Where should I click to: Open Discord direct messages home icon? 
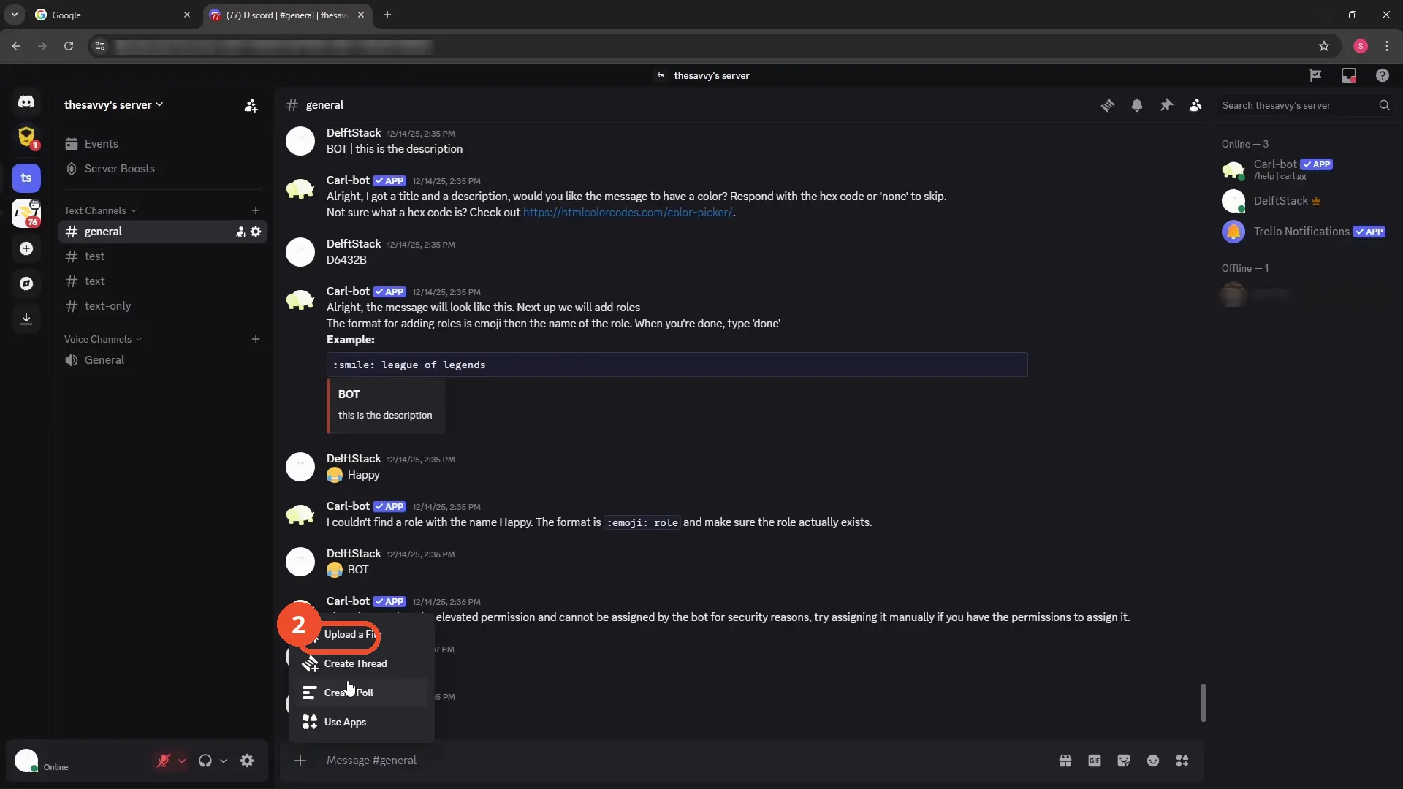(26, 102)
